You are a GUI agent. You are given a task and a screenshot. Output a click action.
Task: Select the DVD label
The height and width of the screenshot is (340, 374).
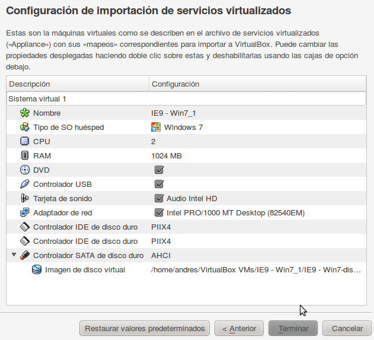tap(41, 170)
